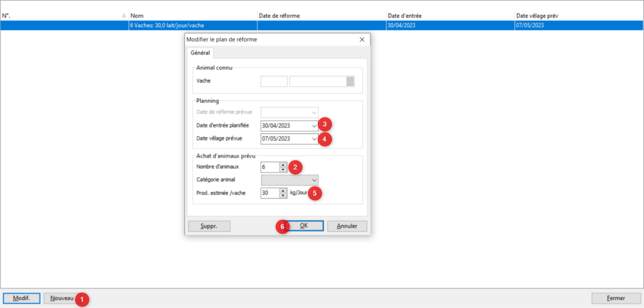Click the Modif. button
Screen dimensions: 644x308
(21, 298)
